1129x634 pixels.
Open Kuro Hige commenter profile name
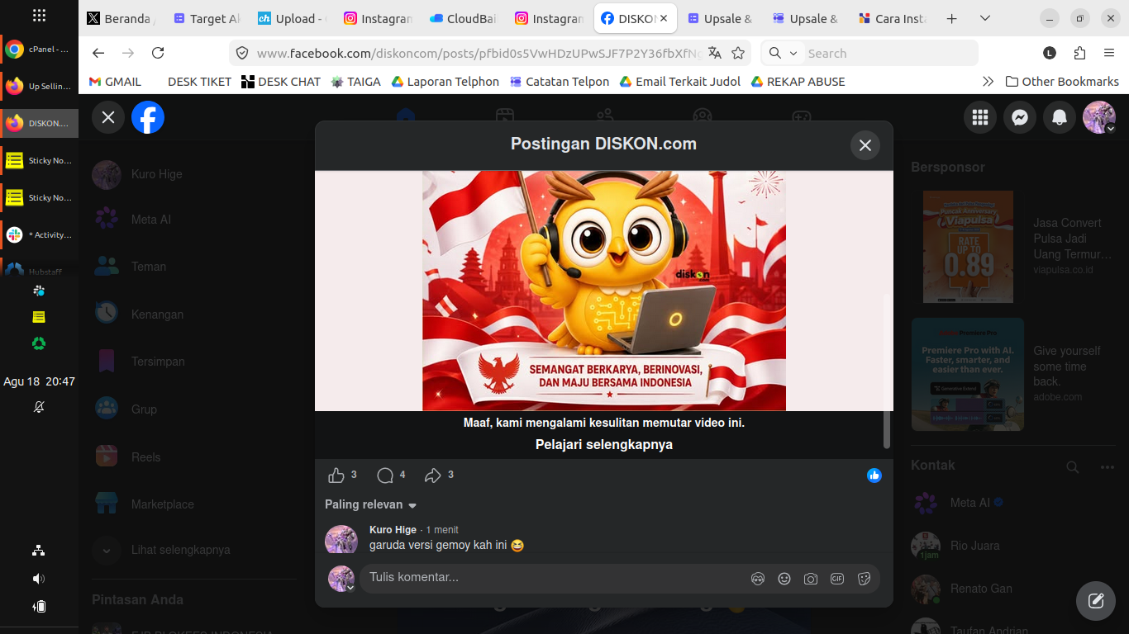pos(393,530)
